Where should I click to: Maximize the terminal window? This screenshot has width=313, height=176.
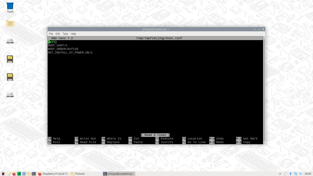[259, 29]
